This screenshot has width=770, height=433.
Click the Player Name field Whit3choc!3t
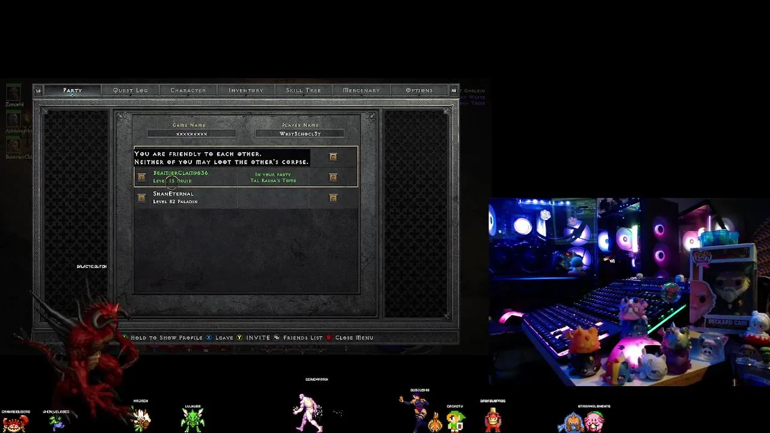coord(300,134)
